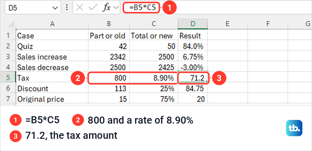
Task: Click the Name Box showing D5
Action: [x=33, y=8]
